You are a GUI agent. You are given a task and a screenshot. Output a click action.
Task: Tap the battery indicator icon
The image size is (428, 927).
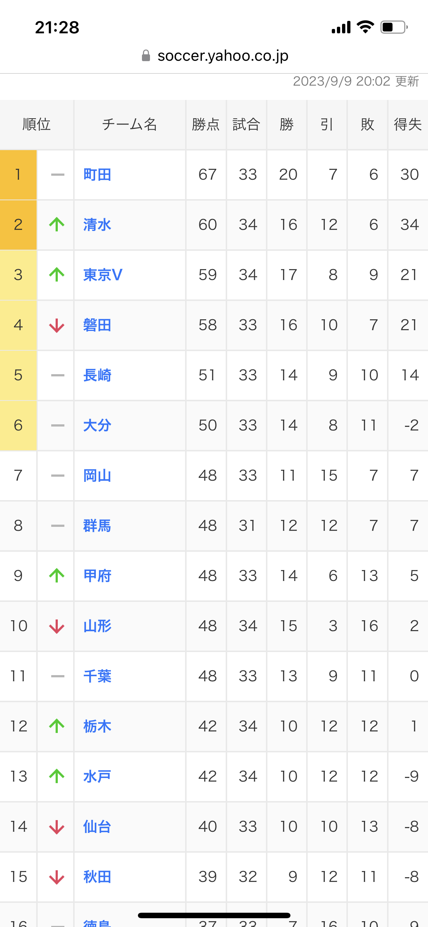click(394, 27)
